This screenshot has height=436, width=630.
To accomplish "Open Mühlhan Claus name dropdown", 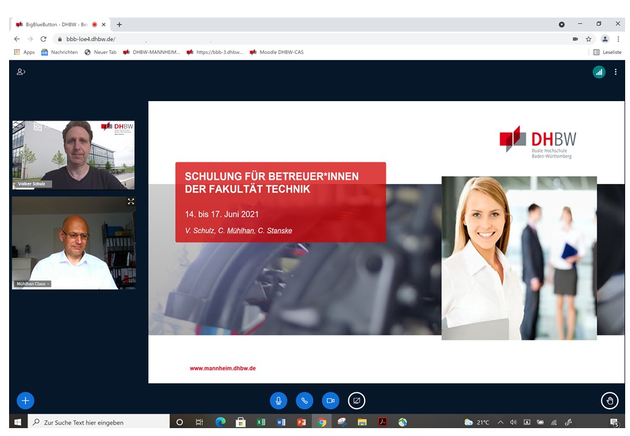I will pyautogui.click(x=32, y=283).
